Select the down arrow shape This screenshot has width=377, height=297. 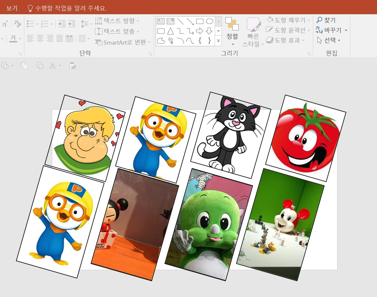[x=209, y=31]
